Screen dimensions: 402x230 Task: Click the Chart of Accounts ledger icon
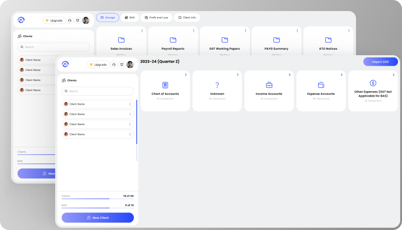[x=165, y=85]
